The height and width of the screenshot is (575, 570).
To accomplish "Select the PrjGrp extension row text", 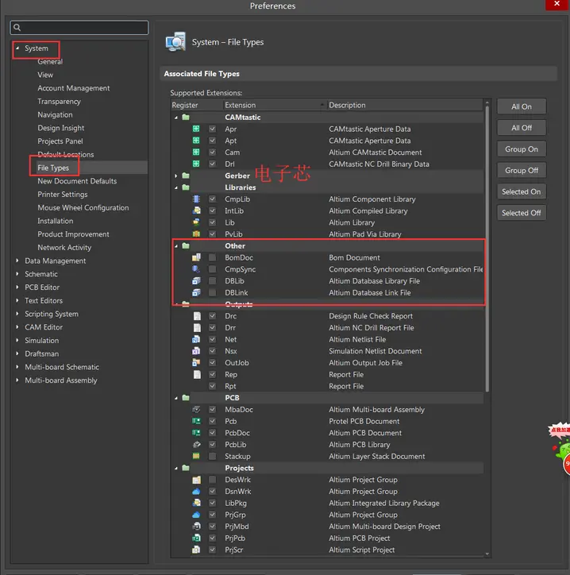I will click(235, 515).
